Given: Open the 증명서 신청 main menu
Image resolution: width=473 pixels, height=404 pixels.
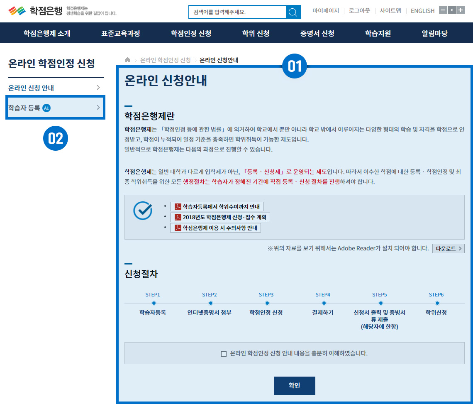Looking at the screenshot, I should [x=317, y=34].
